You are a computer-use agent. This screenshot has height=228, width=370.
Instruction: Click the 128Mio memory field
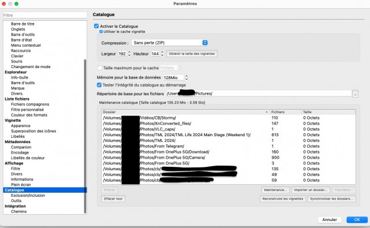pyautogui.click(x=173, y=77)
